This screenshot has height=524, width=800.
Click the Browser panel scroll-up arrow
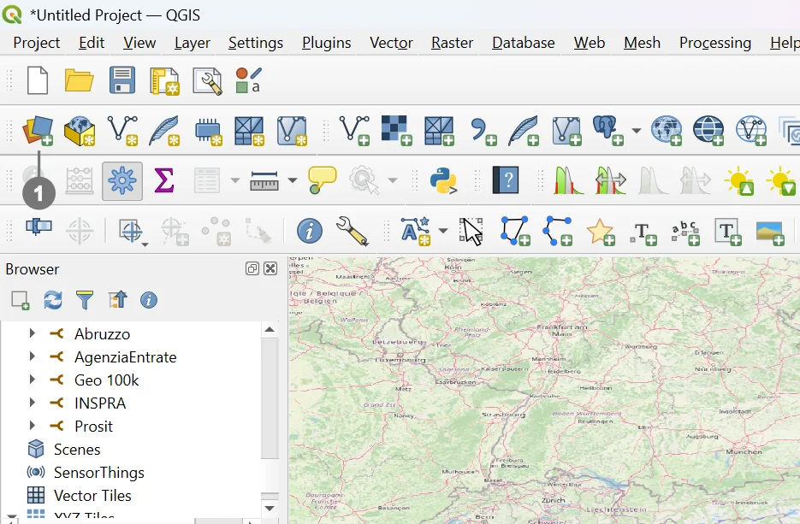pyautogui.click(x=270, y=329)
